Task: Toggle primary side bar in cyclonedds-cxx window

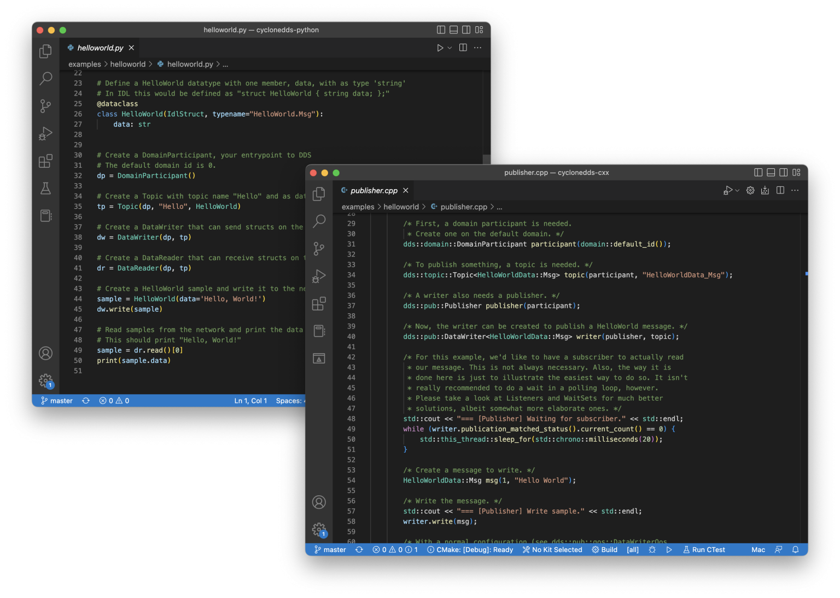Action: pos(758,173)
